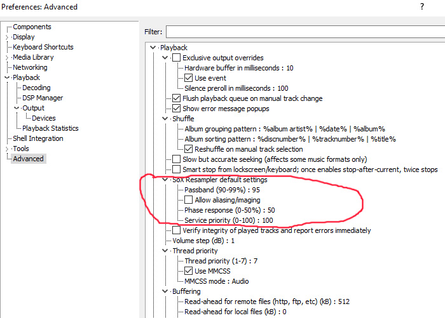Select DSP Manager in the sidebar
Screen dimensions: 445x318
point(43,98)
